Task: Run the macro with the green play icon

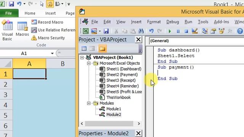Action: 170,31
